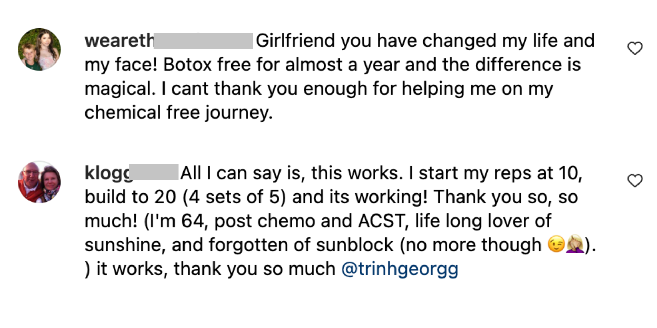
Task: Visit the weareth username profile
Action: [119, 41]
